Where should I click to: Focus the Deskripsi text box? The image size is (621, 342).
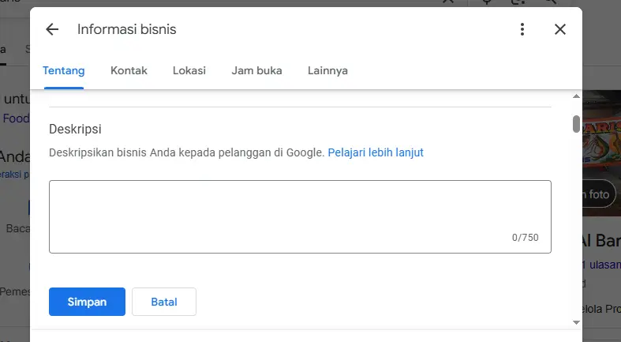300,216
